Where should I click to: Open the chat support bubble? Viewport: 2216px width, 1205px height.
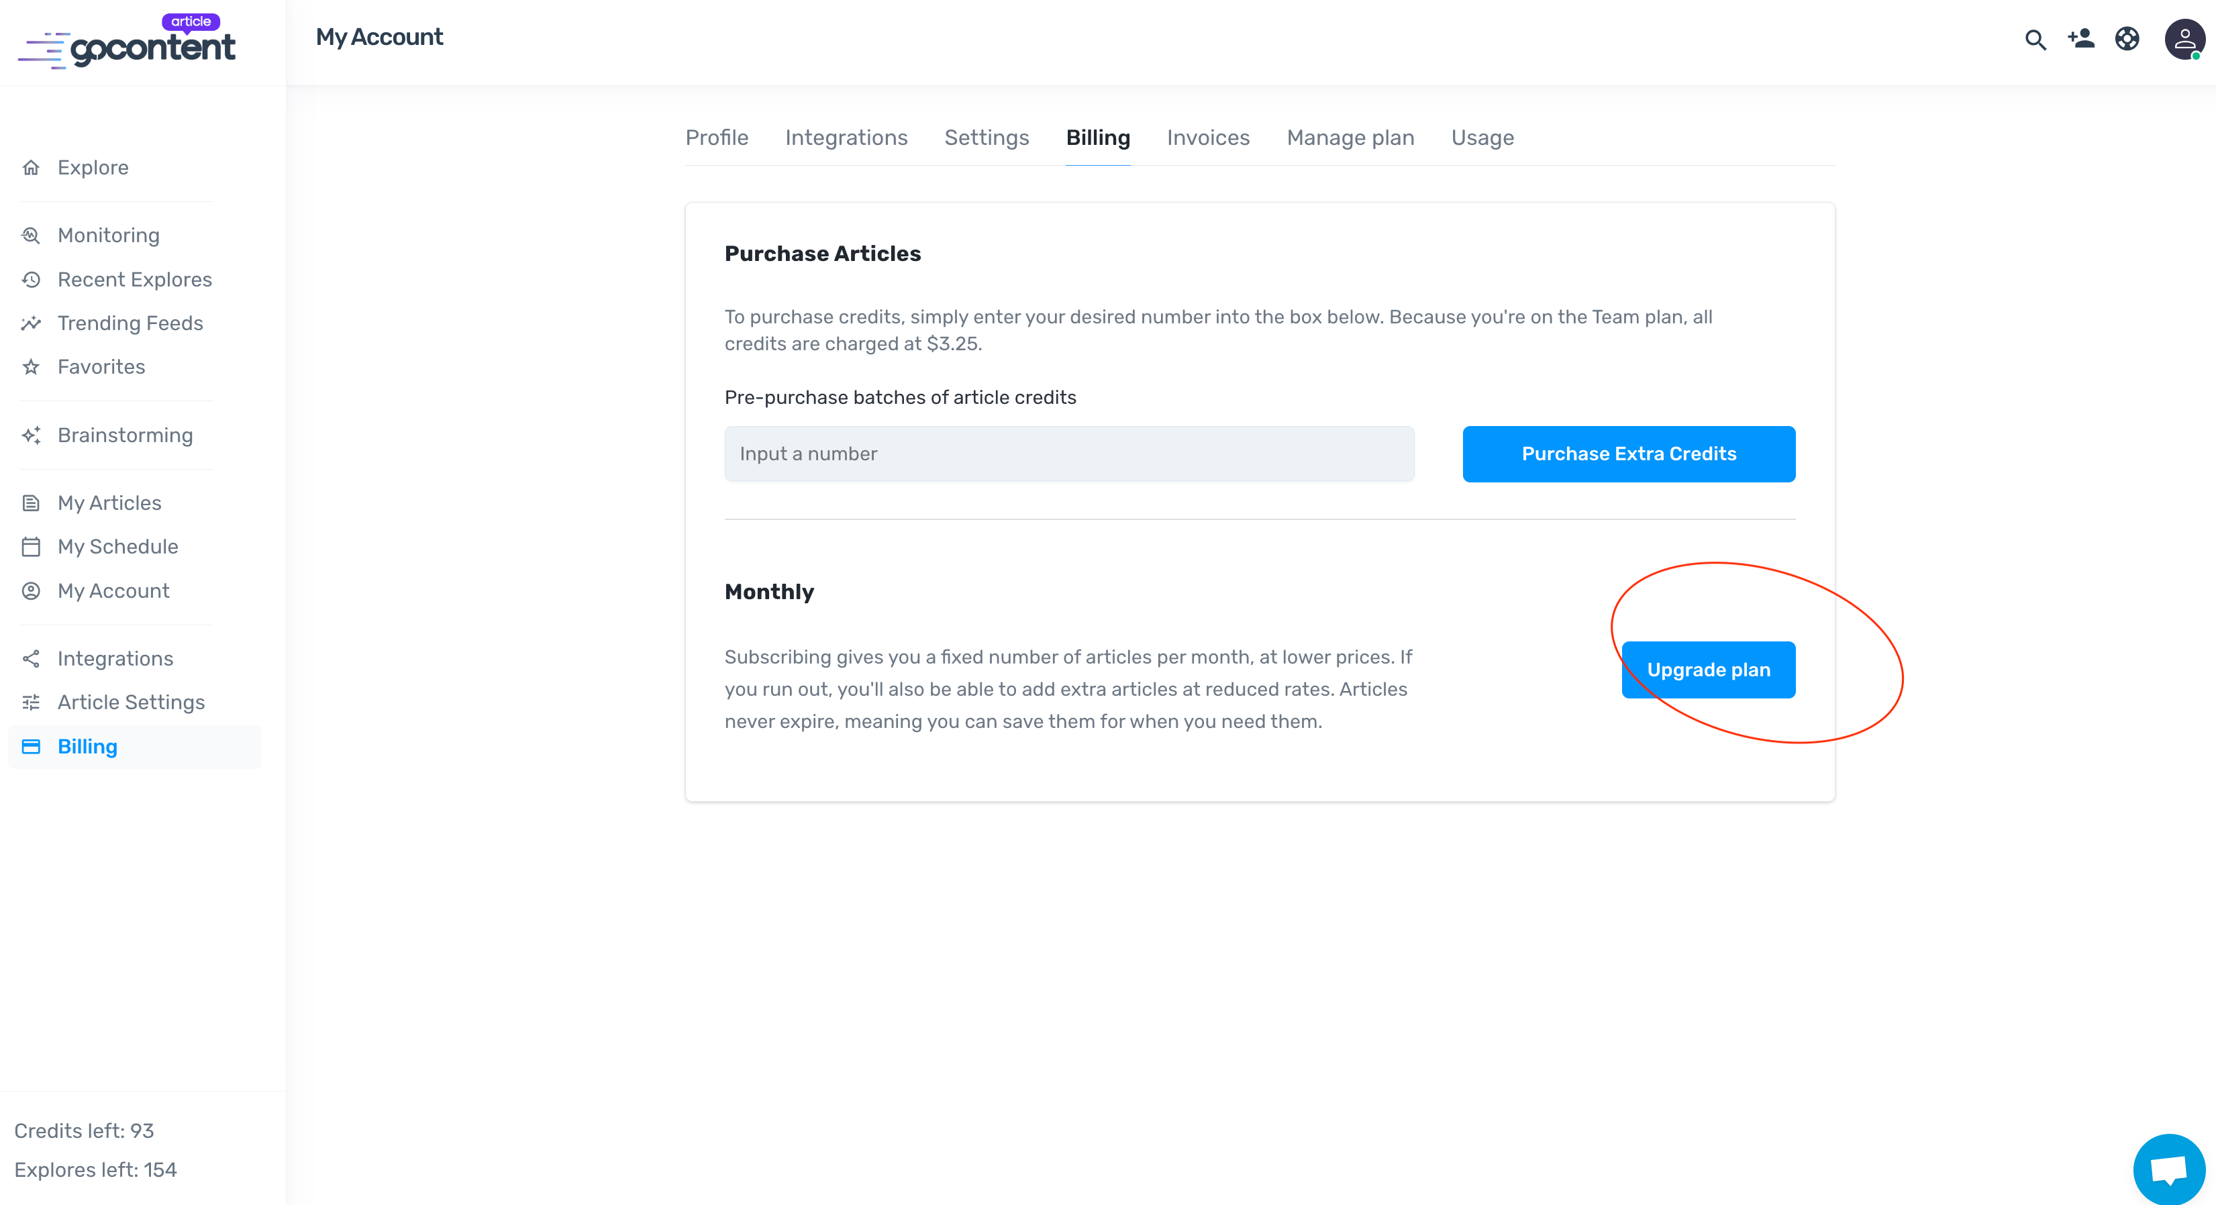tap(2168, 1169)
